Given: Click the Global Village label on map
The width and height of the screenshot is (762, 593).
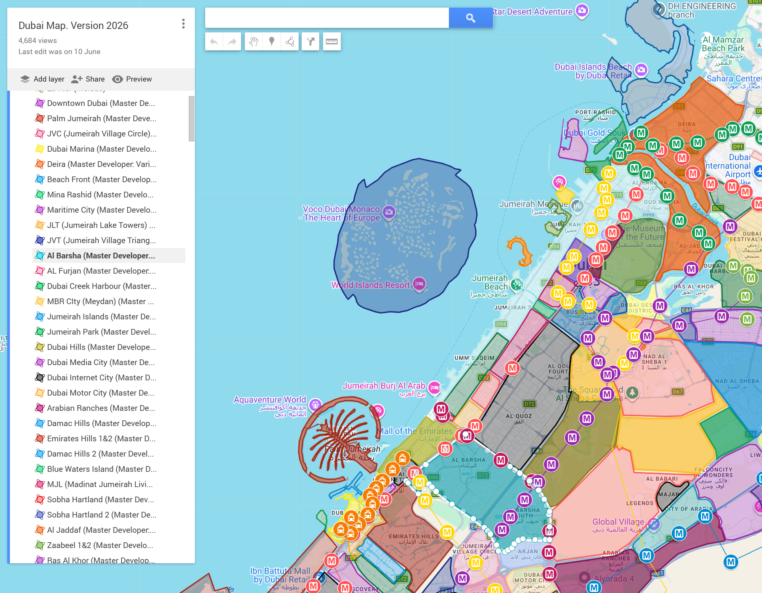Looking at the screenshot, I should 618,526.
